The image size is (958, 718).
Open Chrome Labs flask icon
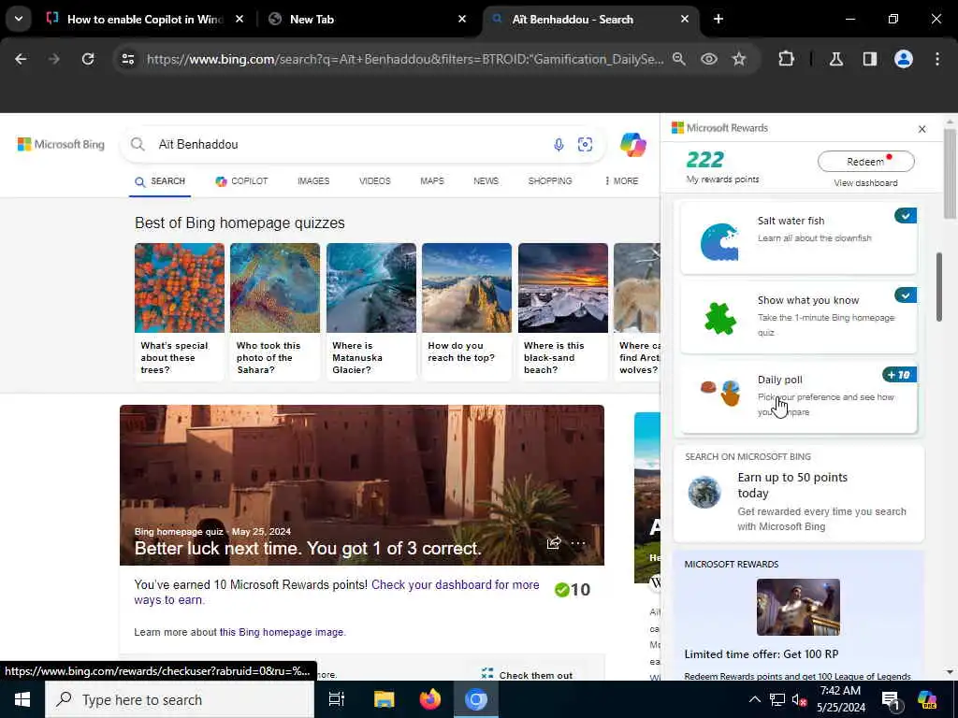click(x=836, y=59)
